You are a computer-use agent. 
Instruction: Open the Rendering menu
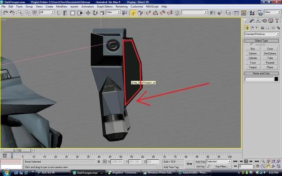coord(122,7)
